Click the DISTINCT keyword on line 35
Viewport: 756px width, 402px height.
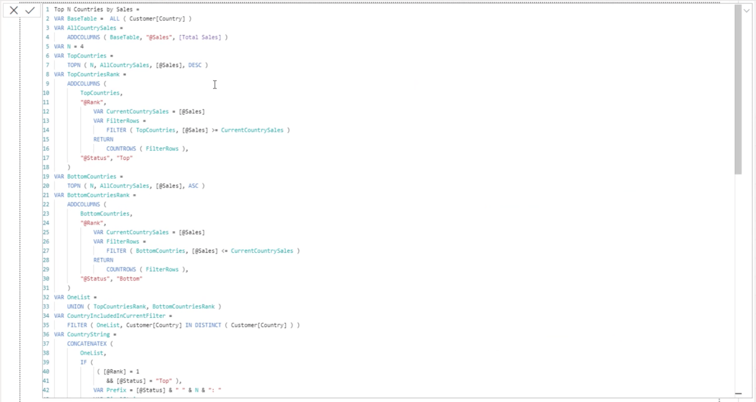coord(208,325)
